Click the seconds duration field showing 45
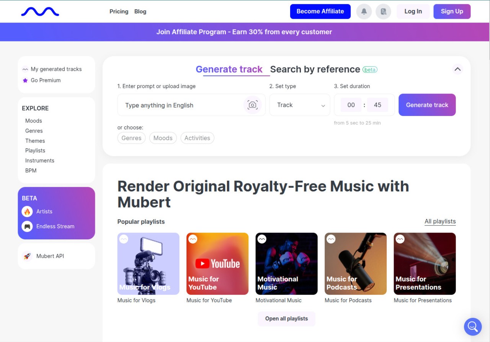This screenshot has height=342, width=490. pos(377,105)
